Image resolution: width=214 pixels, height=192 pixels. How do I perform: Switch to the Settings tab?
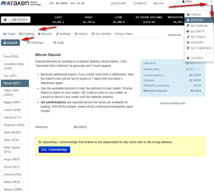pos(63,34)
